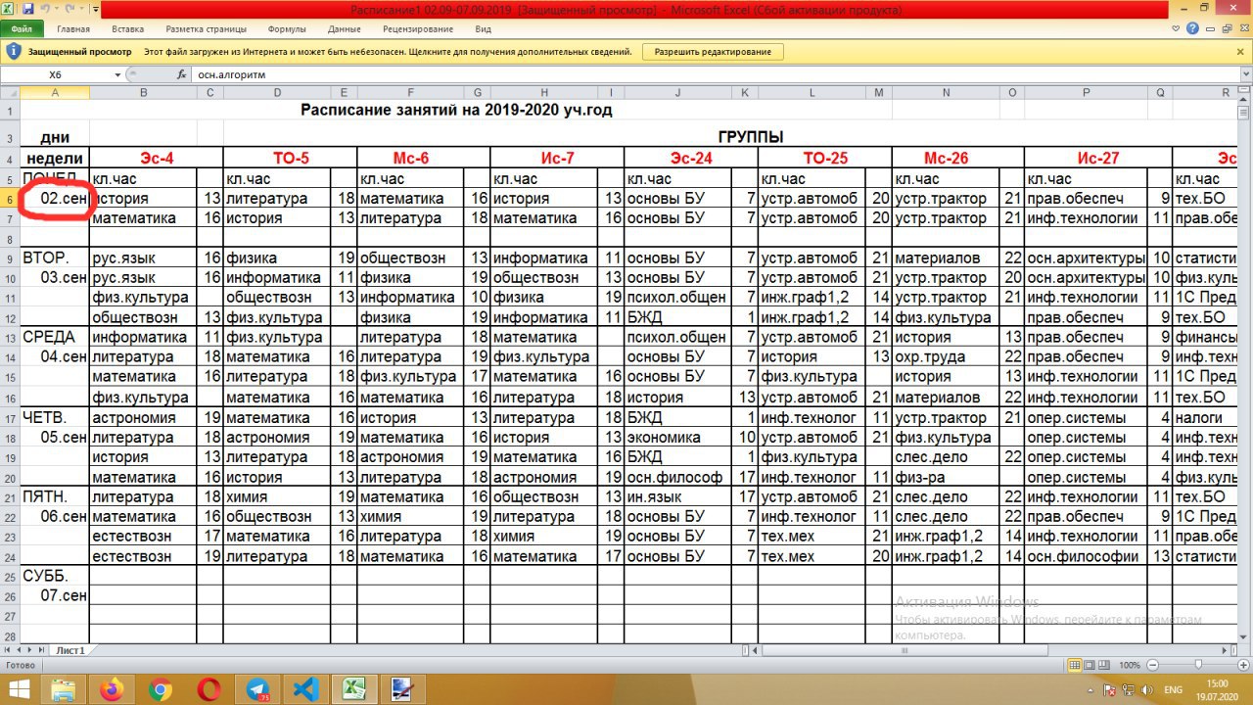Click the 07.сен date cell

pos(55,596)
